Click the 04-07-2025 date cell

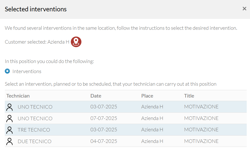104,141
